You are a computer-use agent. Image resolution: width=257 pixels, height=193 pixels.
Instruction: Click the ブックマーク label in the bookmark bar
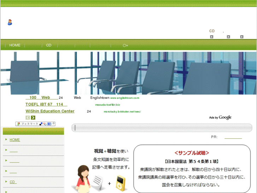[x=30, y=124]
